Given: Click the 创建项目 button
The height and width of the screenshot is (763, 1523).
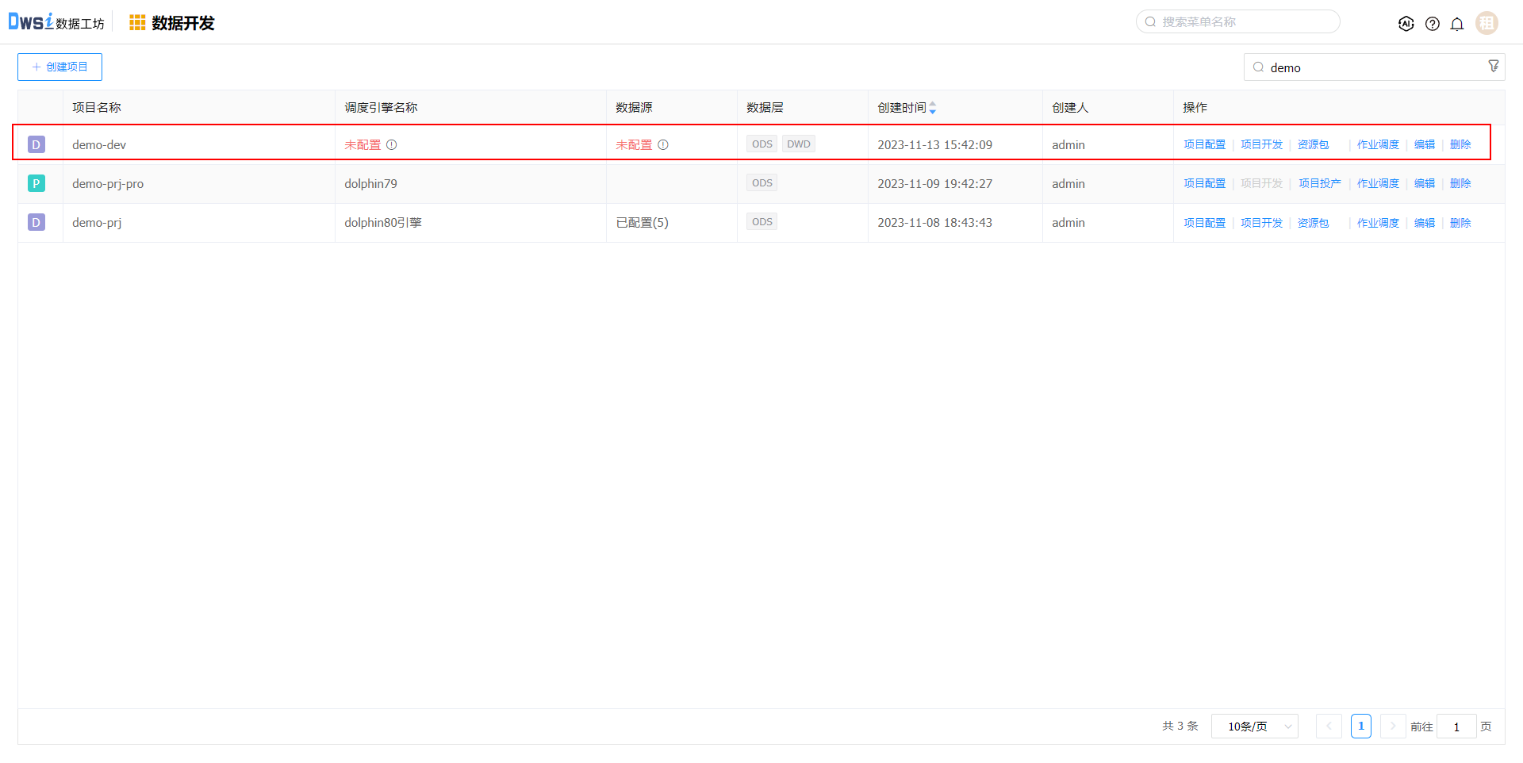Looking at the screenshot, I should [x=60, y=67].
